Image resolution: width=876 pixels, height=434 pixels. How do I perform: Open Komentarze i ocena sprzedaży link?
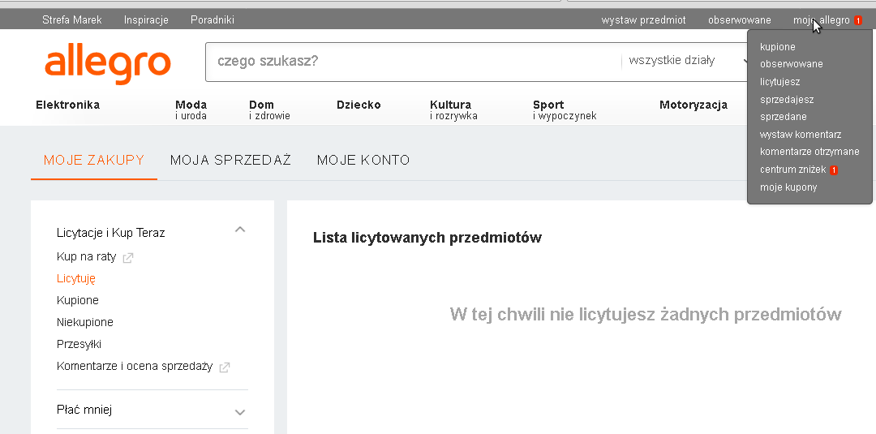[x=135, y=367]
